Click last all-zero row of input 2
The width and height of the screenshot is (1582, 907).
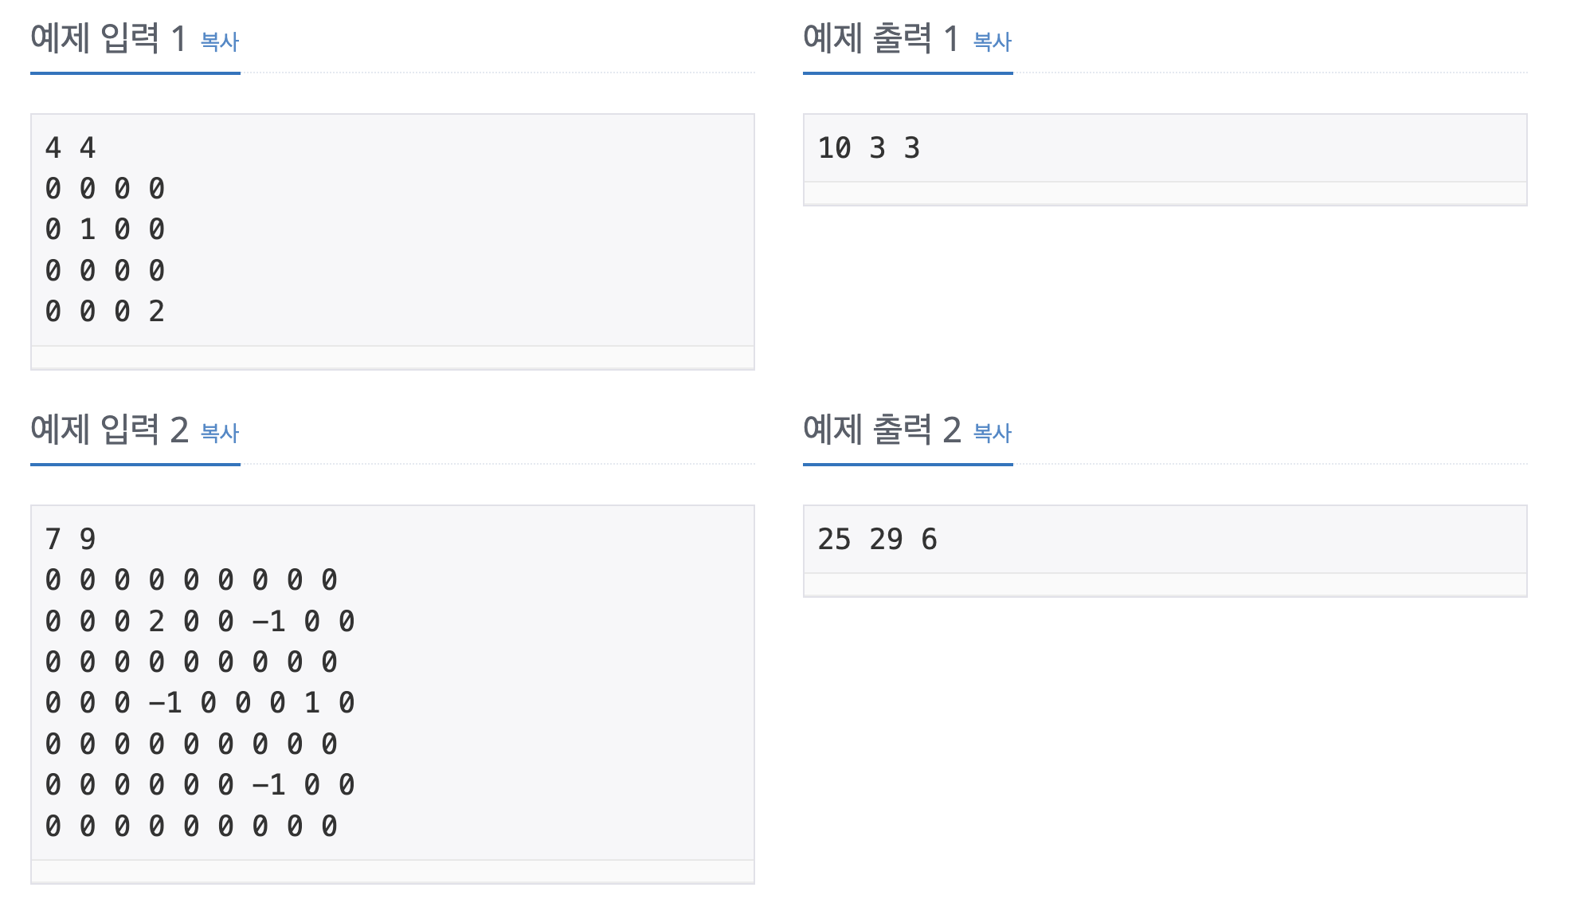pyautogui.click(x=192, y=827)
